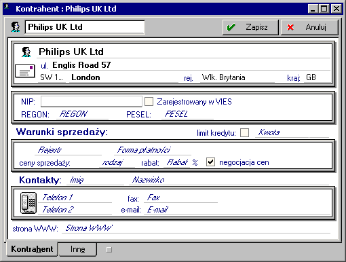Viewport: 346px width, 262px height.
Task: Click the contractor person icon beside name field
Action: click(15, 27)
